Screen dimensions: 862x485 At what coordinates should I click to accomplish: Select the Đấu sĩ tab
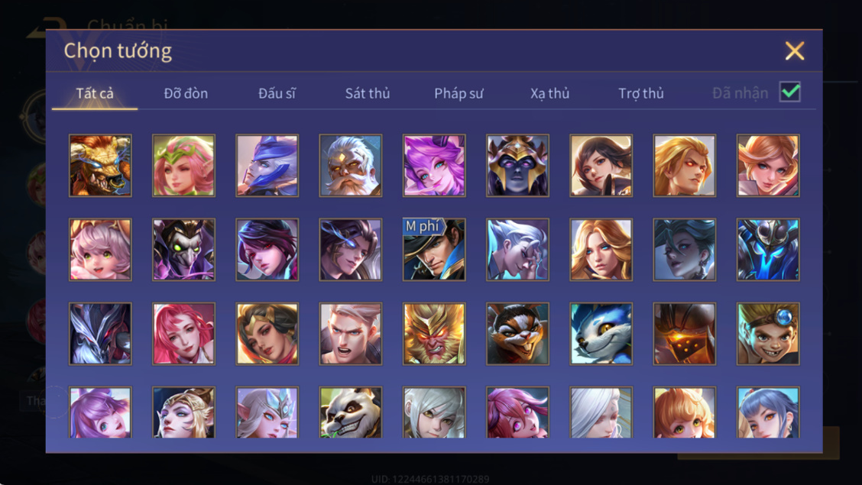277,93
